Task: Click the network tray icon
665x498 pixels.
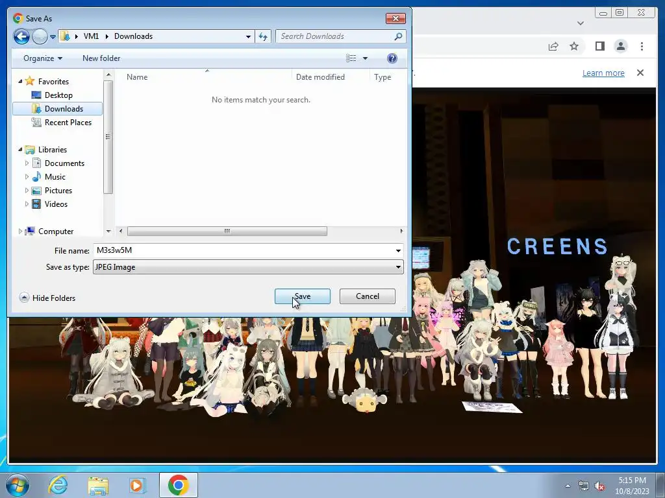Action: pos(584,486)
